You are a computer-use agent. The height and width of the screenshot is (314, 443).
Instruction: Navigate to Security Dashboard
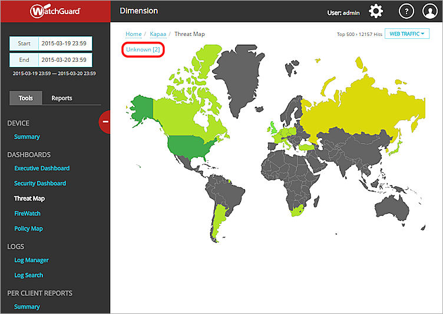[x=40, y=183]
